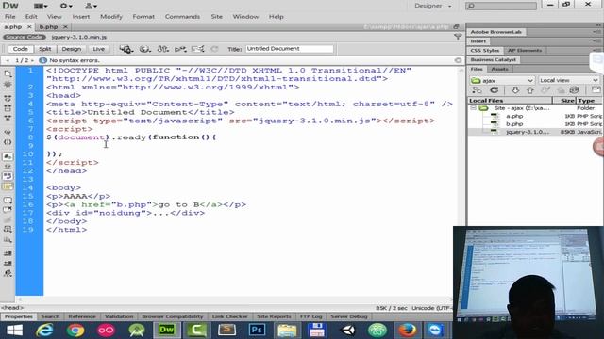Open the Site manager icon dropdown in title bar
This screenshot has height=339, width=604.
[x=91, y=6]
